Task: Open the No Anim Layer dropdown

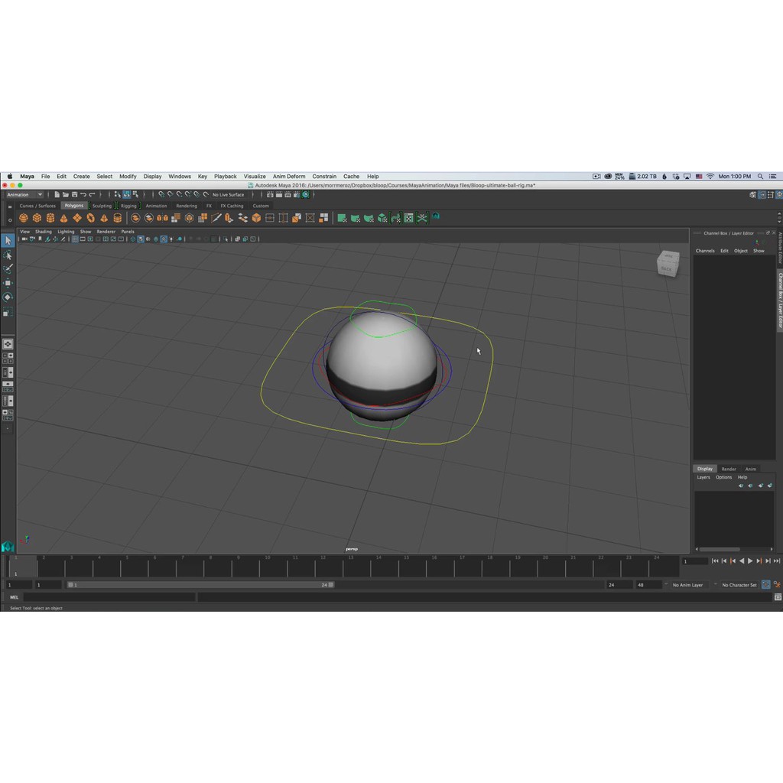Action: click(687, 585)
